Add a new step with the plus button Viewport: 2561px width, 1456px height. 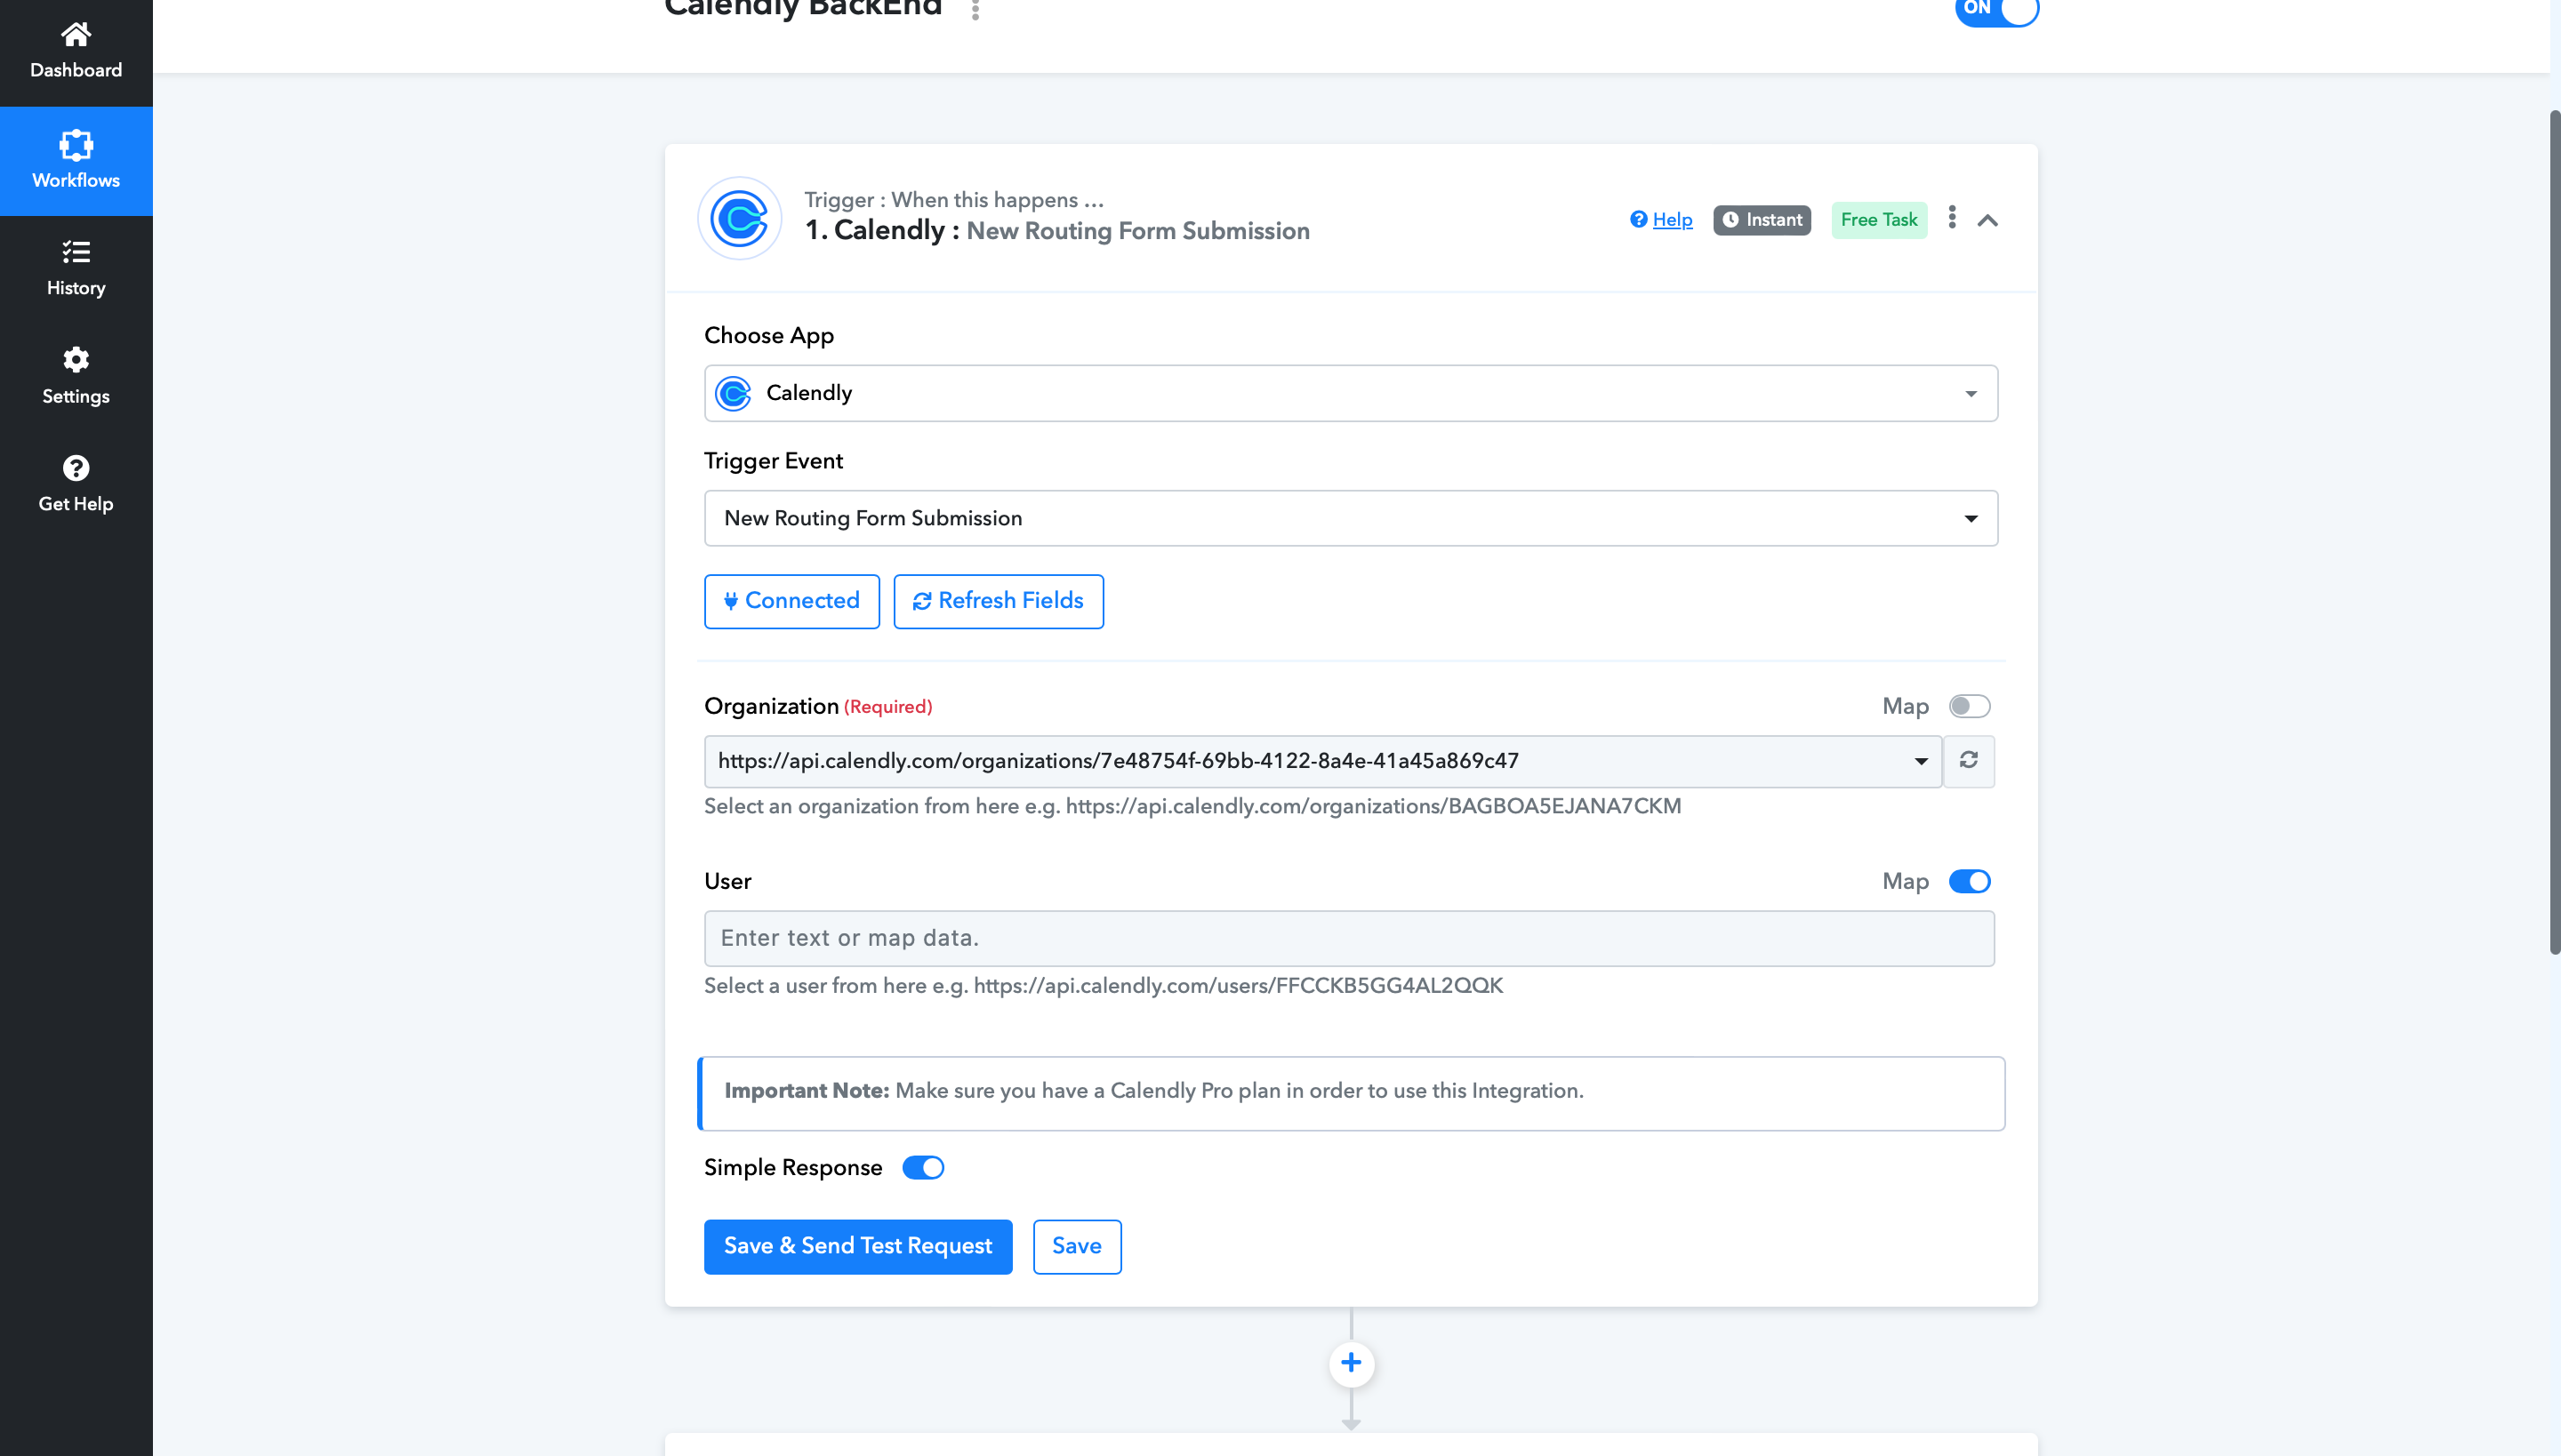1352,1363
